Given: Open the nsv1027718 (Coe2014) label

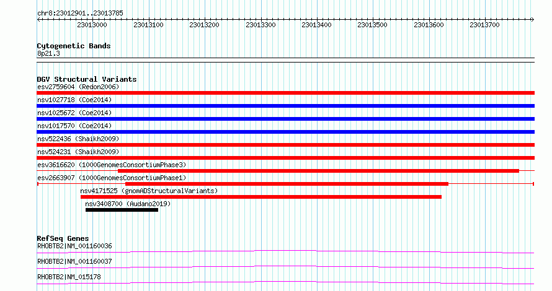Looking at the screenshot, I should coord(74,100).
